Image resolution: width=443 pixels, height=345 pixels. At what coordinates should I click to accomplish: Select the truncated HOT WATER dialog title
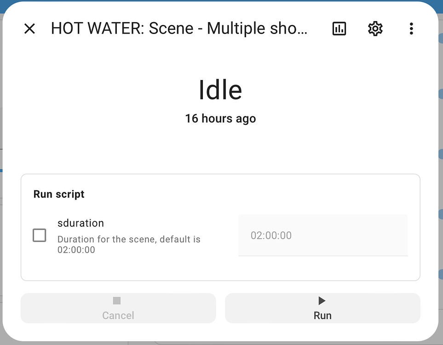click(x=179, y=29)
